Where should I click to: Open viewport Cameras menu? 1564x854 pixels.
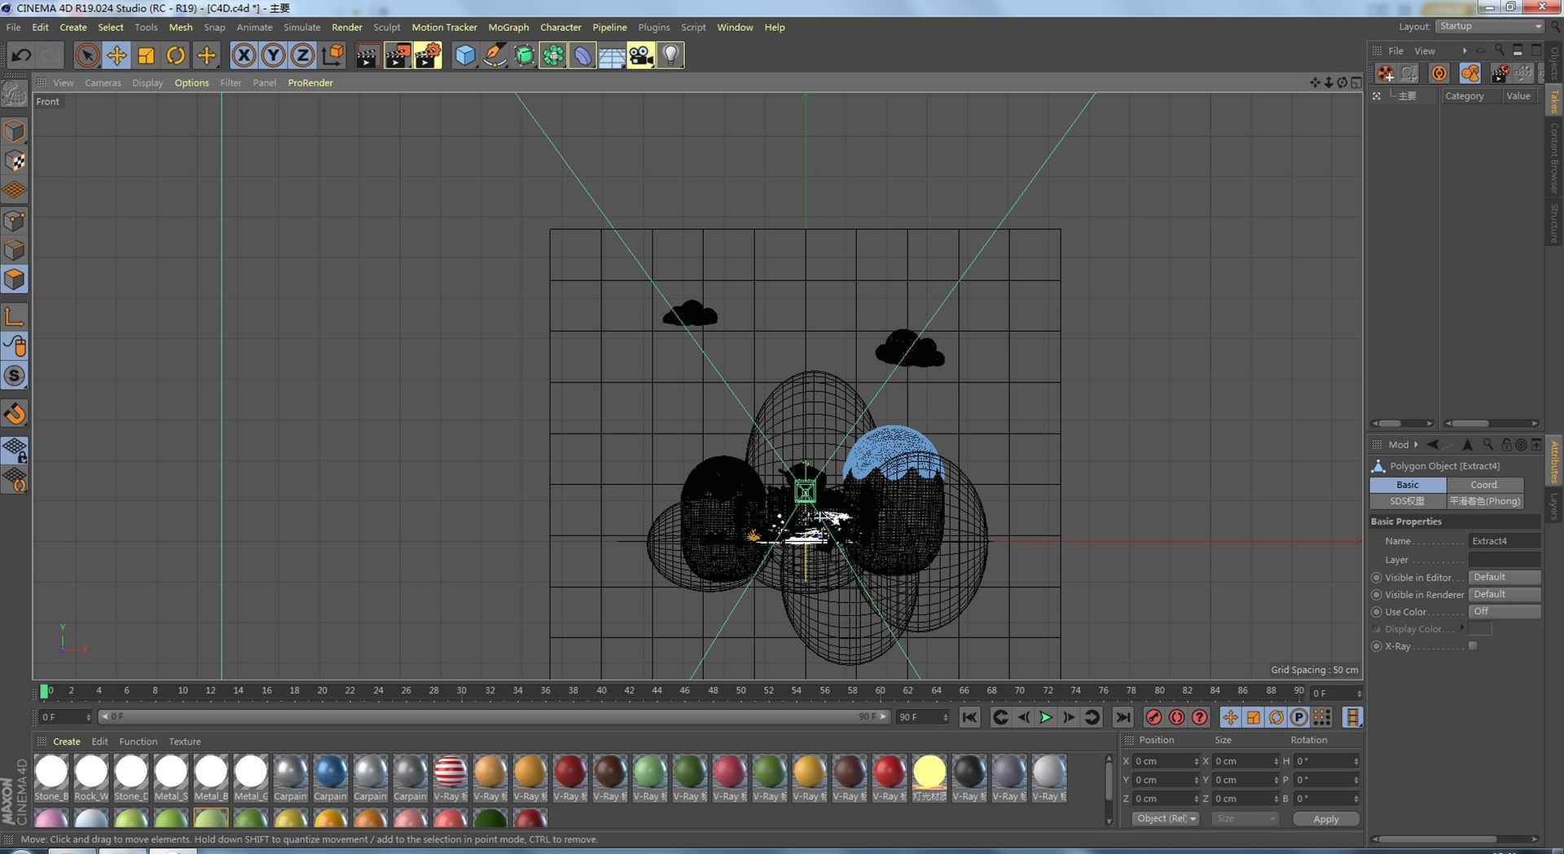coord(103,82)
